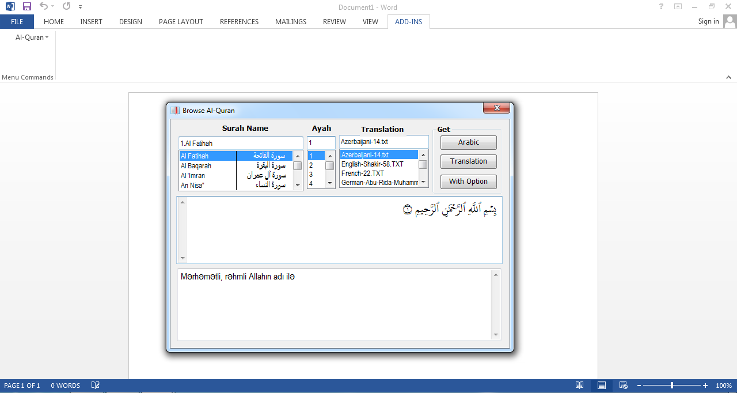Click ayah list scroll down arrow
This screenshot has width=737, height=393.
330,183
